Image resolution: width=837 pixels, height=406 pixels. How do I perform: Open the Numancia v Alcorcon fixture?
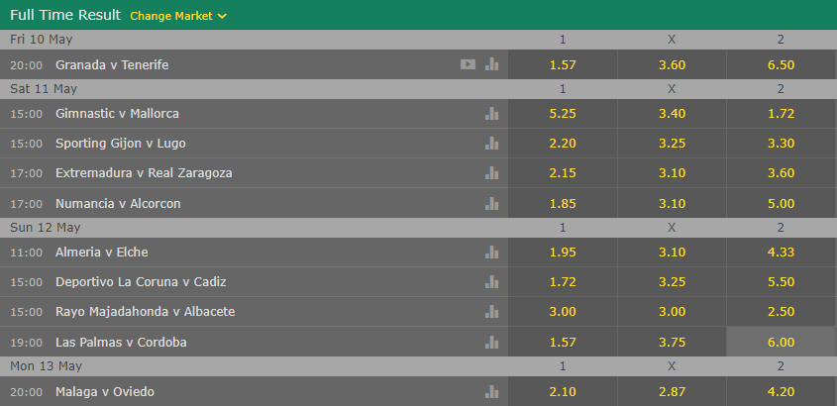pos(118,203)
